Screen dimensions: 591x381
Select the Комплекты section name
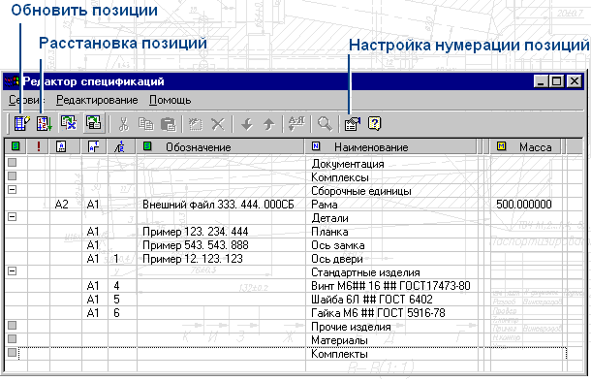tap(339, 354)
